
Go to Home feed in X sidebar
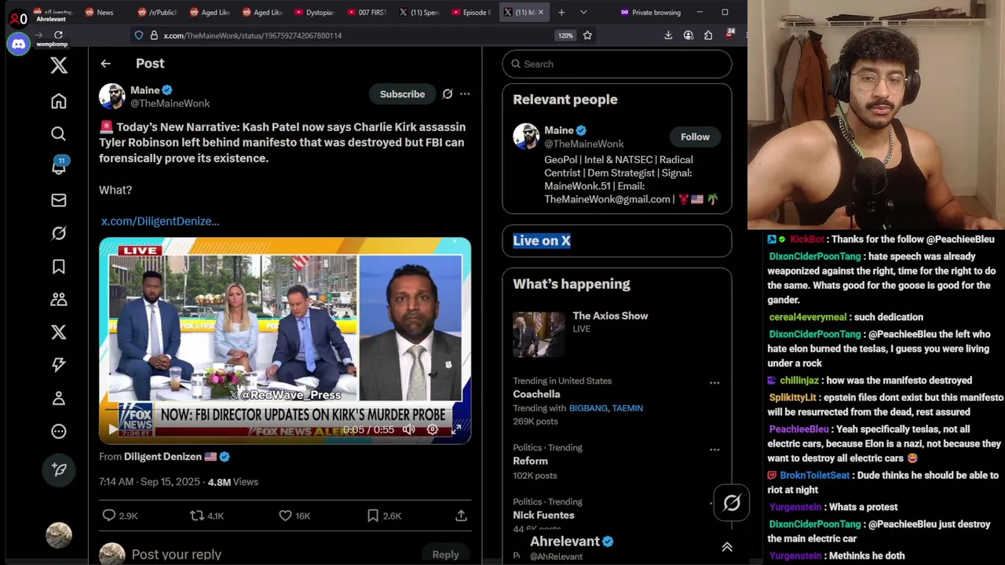click(59, 101)
